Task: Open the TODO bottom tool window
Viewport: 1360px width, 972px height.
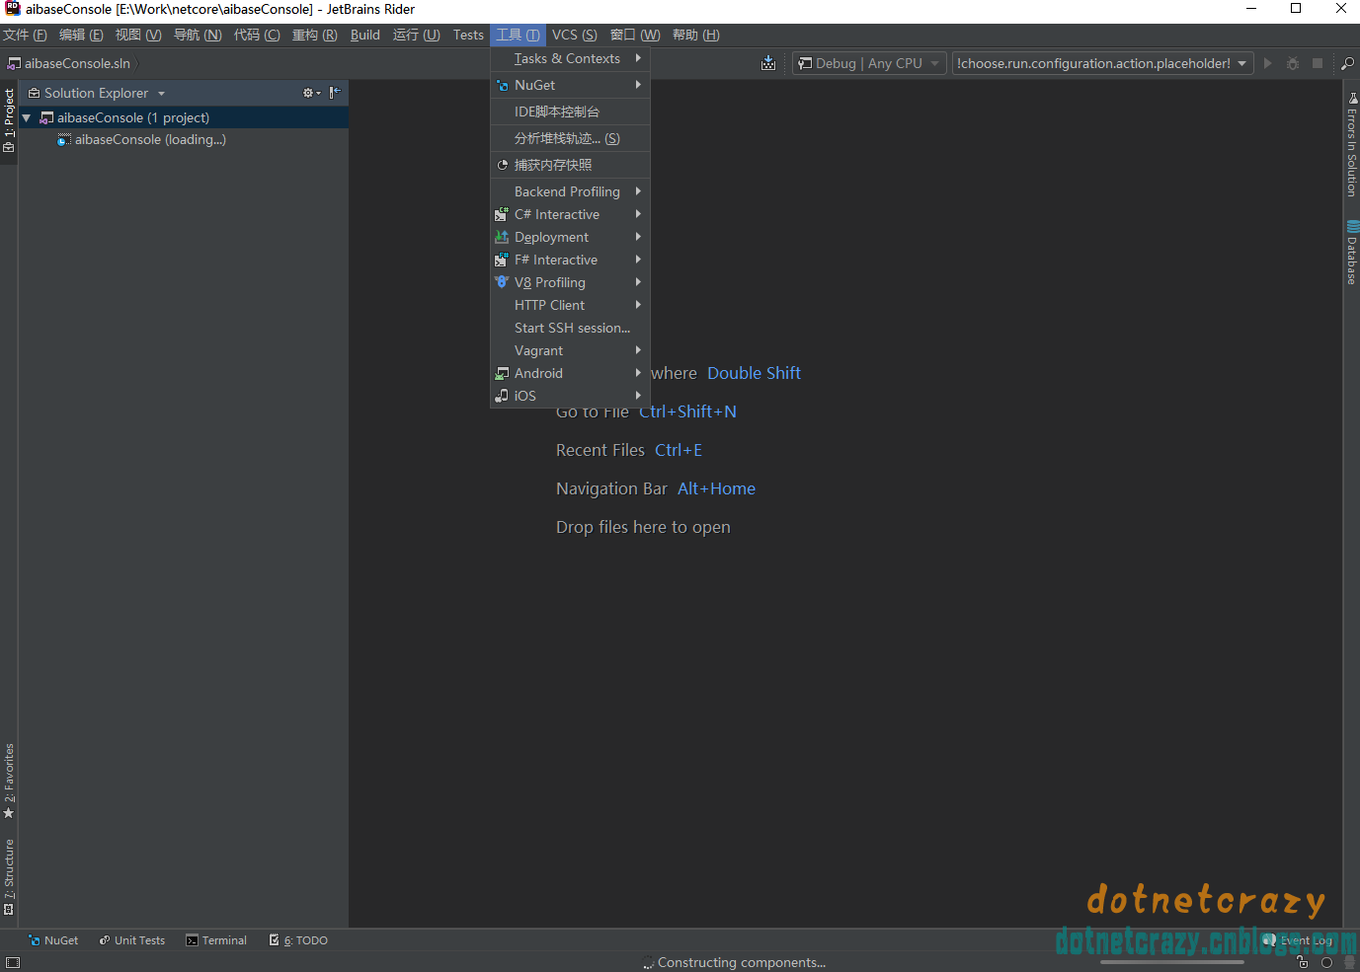Action: (298, 940)
